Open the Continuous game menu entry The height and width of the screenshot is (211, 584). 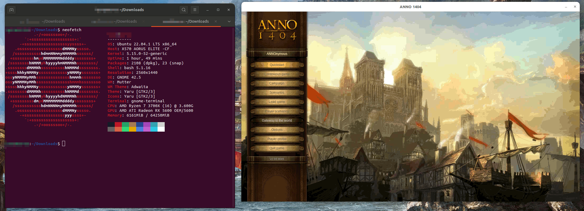coord(277,74)
